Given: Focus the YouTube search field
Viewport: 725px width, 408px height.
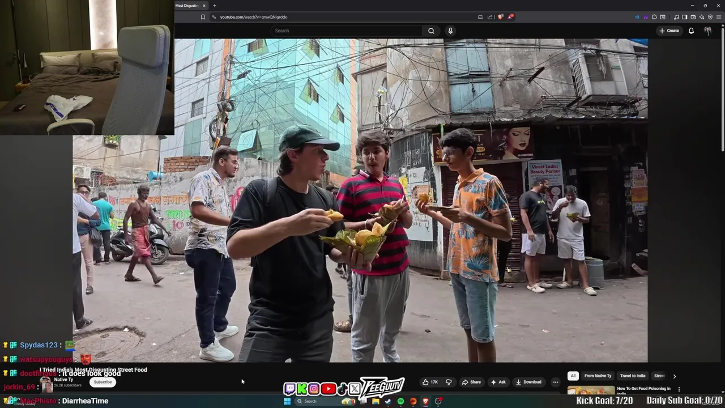Looking at the screenshot, I should pyautogui.click(x=347, y=31).
